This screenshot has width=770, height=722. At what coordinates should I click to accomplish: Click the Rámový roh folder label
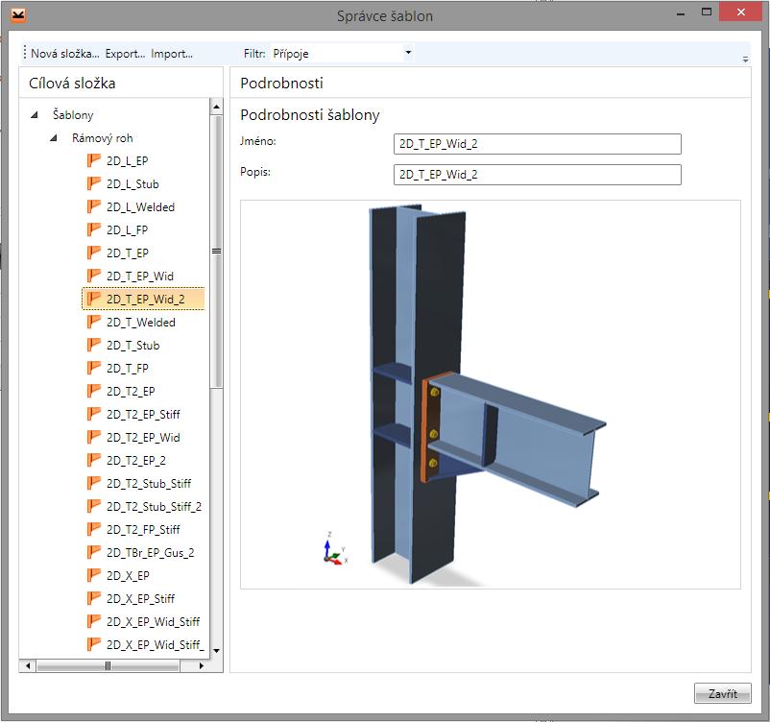tap(102, 138)
